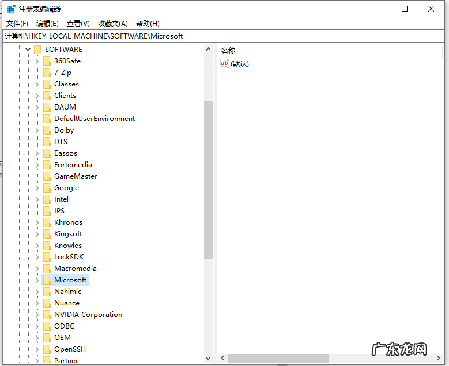
Task: Click the Eassos folder icon
Action: pyautogui.click(x=47, y=153)
